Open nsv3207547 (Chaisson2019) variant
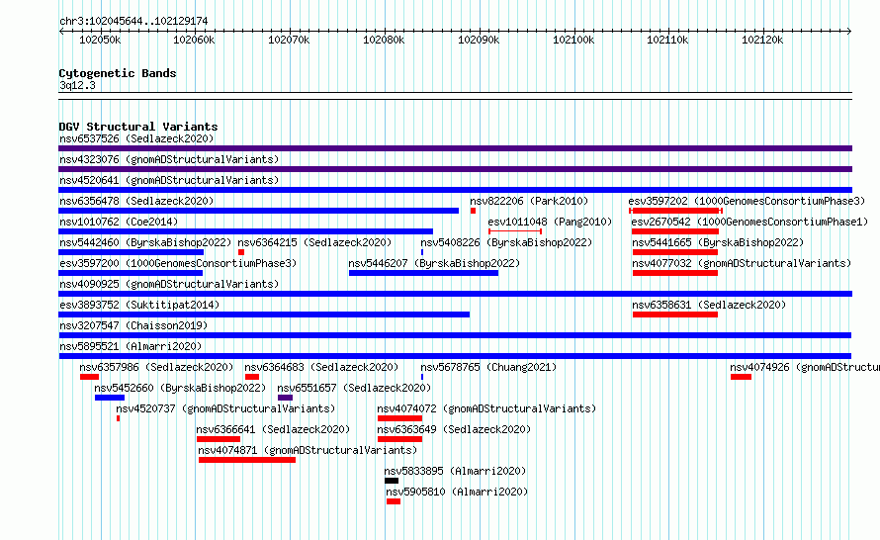 pyautogui.click(x=133, y=325)
